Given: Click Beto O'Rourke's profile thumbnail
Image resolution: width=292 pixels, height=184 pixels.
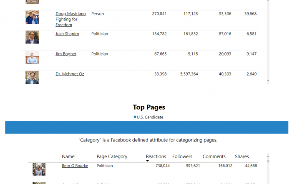Looking at the screenshot, I should [x=39, y=169].
